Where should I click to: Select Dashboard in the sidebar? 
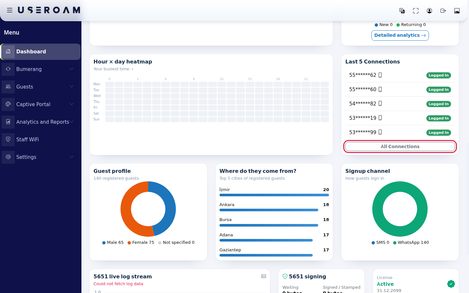click(x=41, y=51)
